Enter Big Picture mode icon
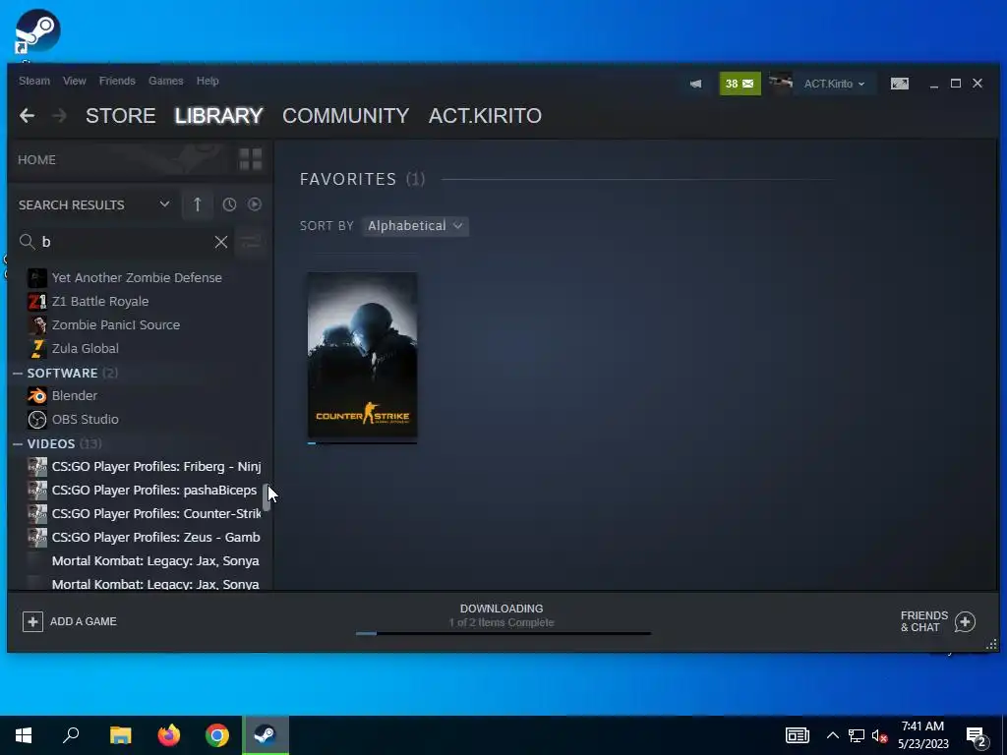The height and width of the screenshot is (755, 1007). click(899, 84)
